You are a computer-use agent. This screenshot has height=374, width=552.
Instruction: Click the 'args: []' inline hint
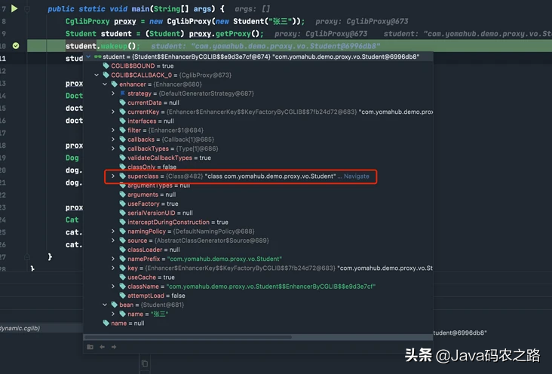252,9
